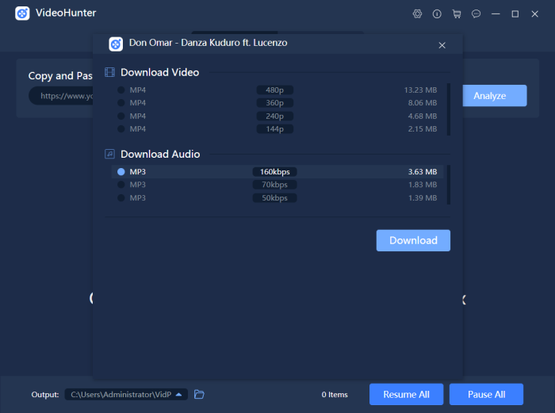The image size is (555, 413).
Task: Click the audio list scrollbar
Action: [449, 185]
